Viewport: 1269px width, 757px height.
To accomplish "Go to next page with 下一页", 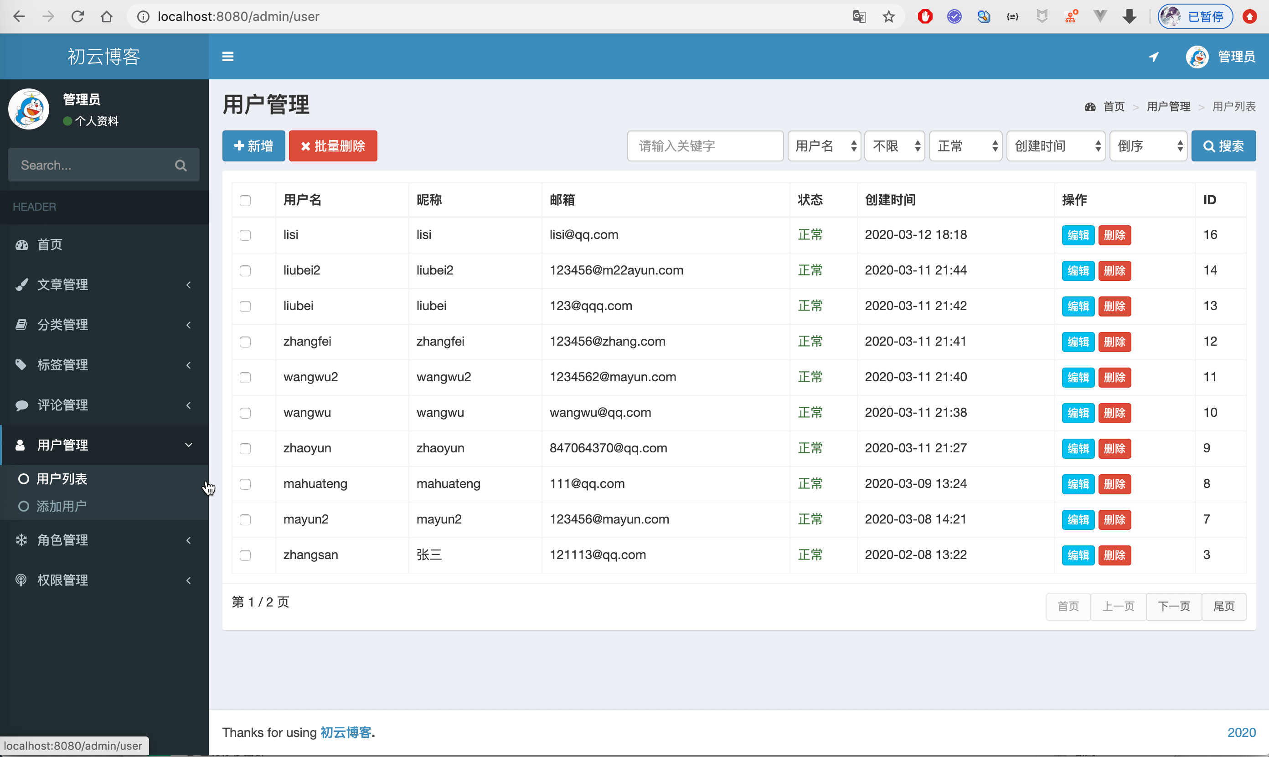I will [1173, 607].
